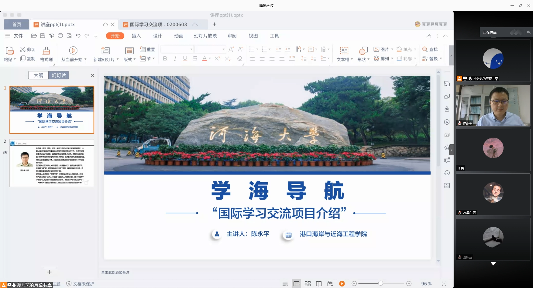The image size is (533, 288).
Task: Switch panel to 大纲 outline view
Action: tap(38, 75)
